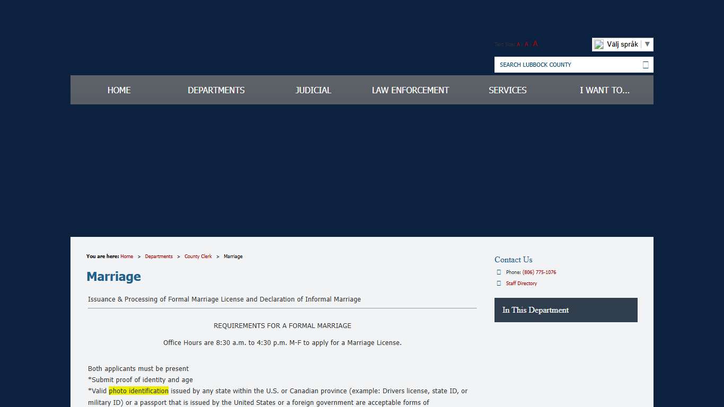724x407 pixels.
Task: Open the Judicial menu item
Action: (313, 90)
